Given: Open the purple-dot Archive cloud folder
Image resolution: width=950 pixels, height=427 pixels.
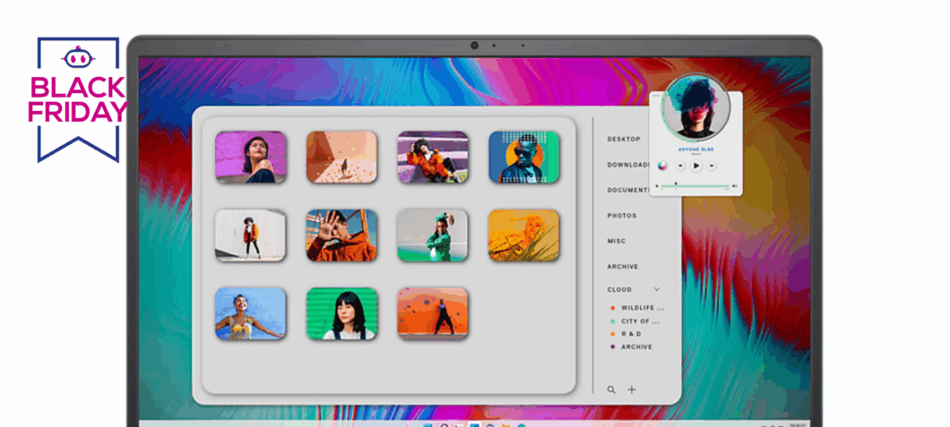Looking at the screenshot, I should pyautogui.click(x=636, y=346).
